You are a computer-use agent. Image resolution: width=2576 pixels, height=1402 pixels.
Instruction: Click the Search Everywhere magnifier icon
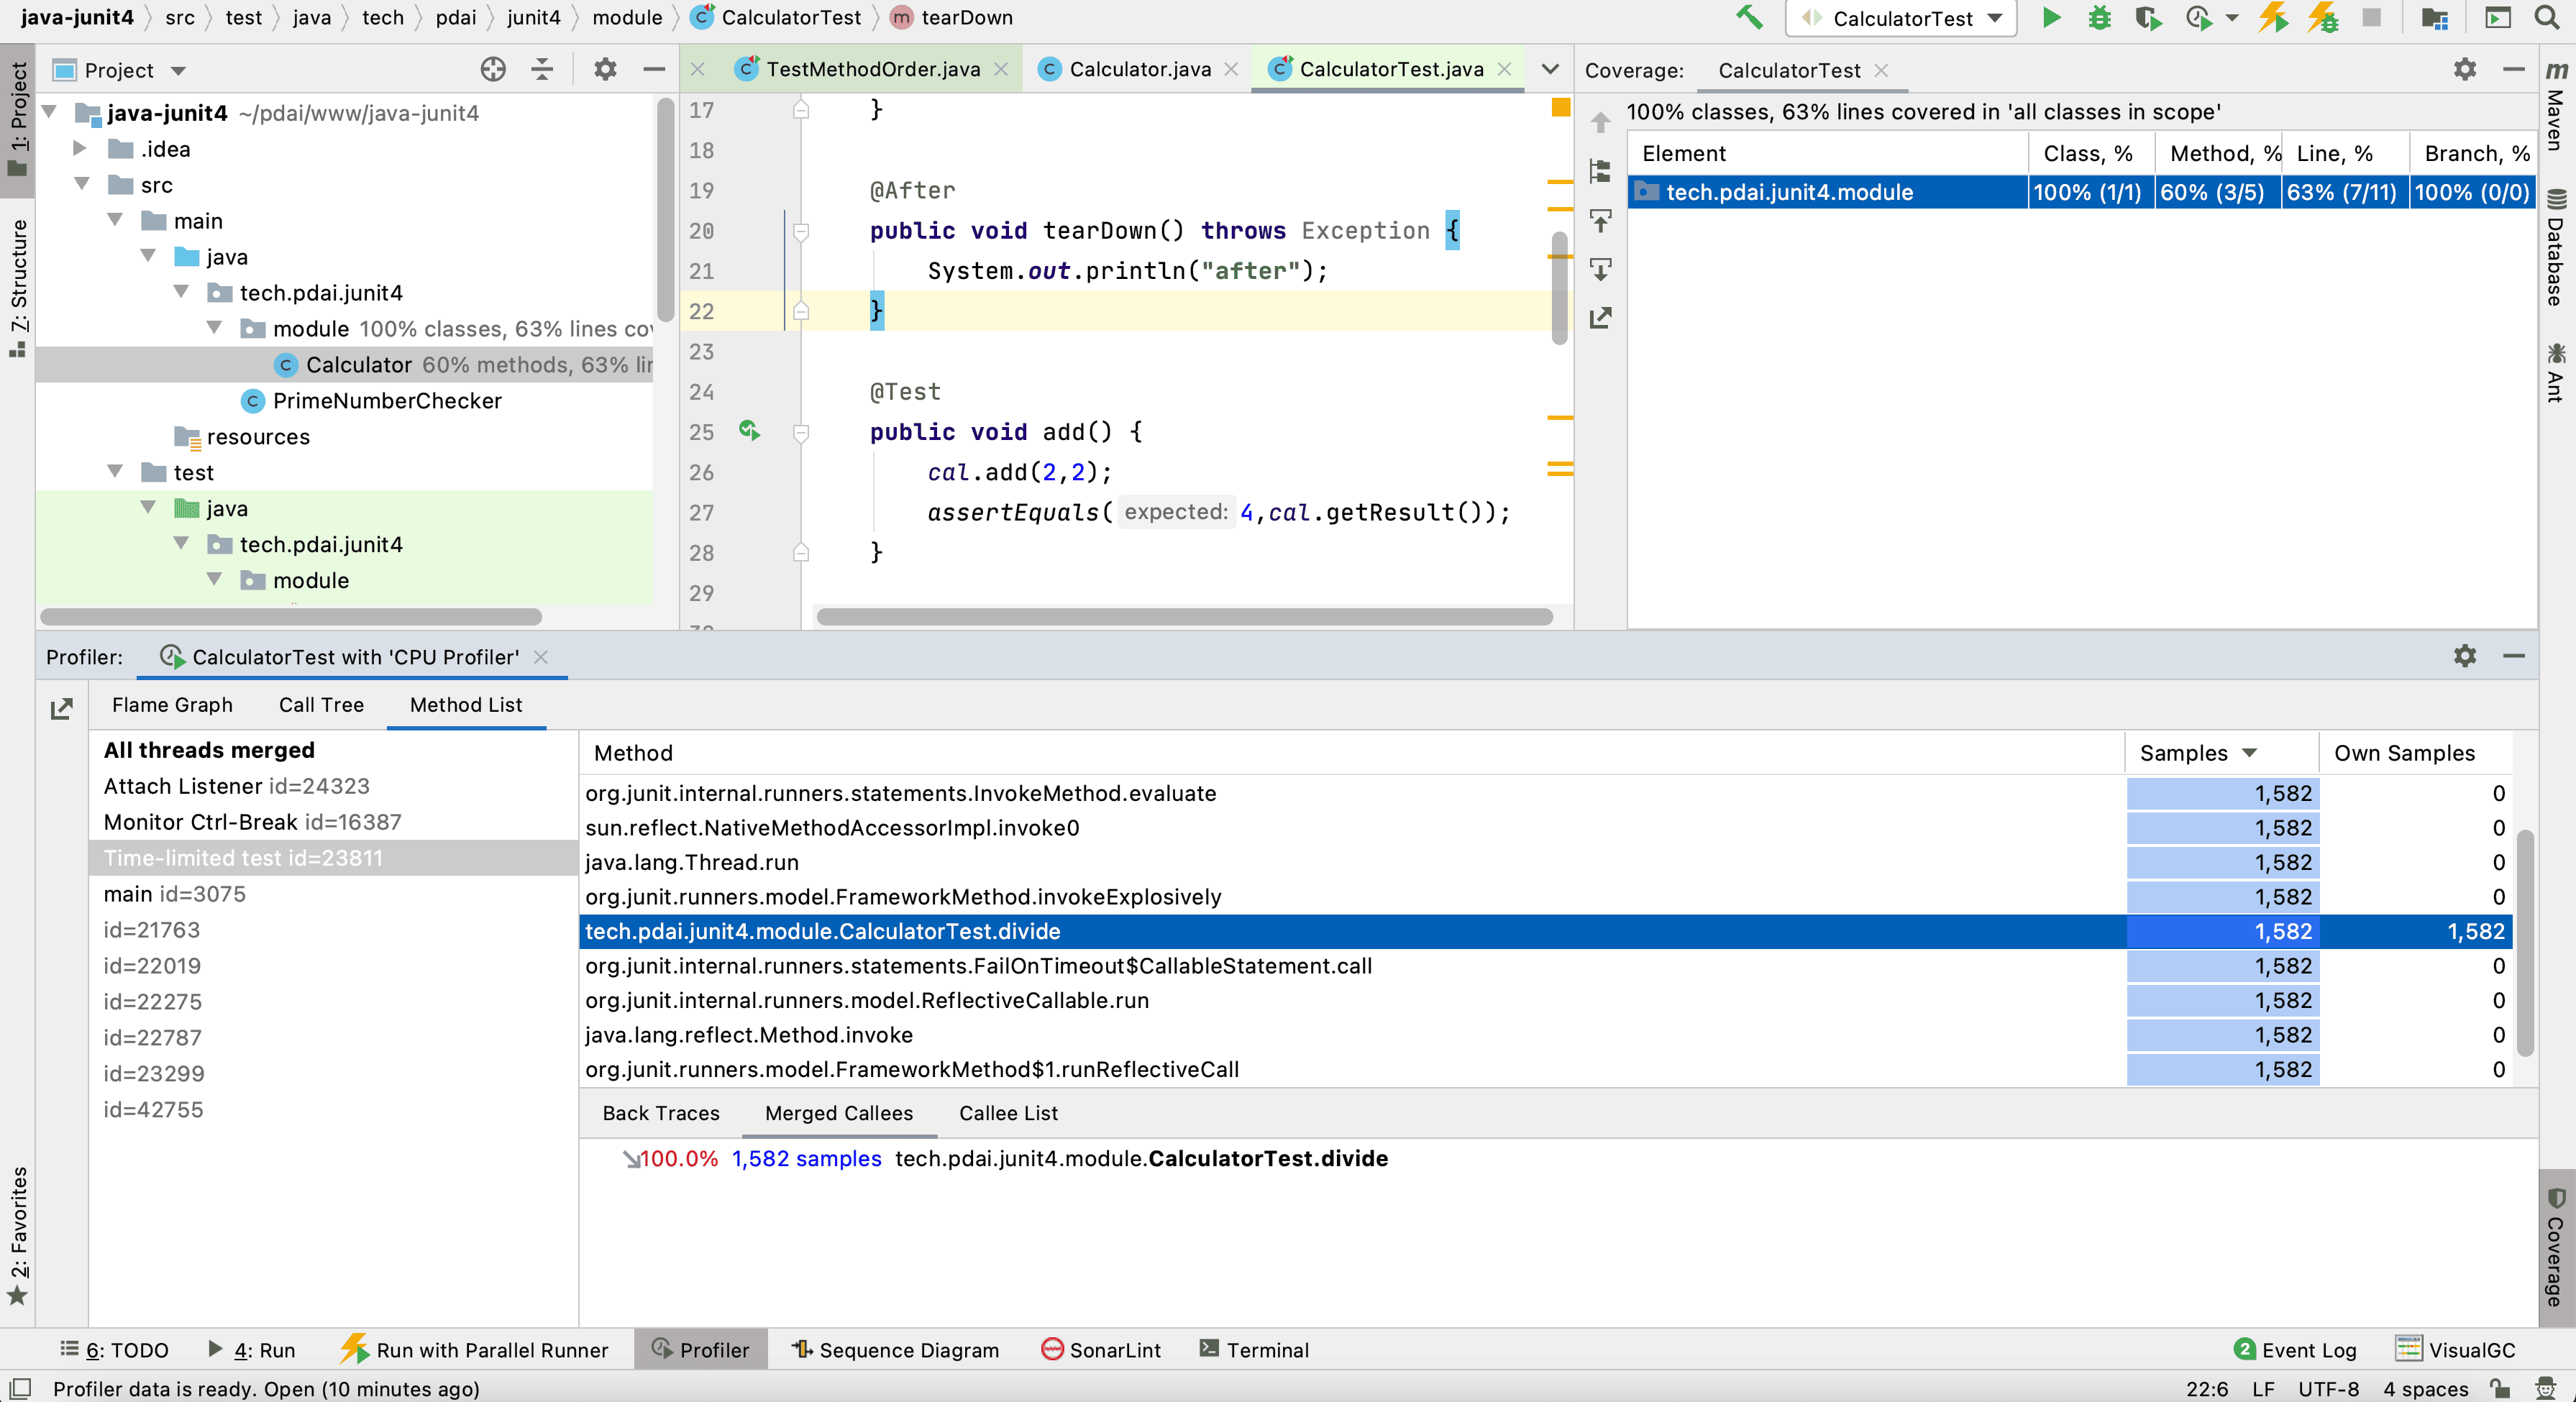2546,18
